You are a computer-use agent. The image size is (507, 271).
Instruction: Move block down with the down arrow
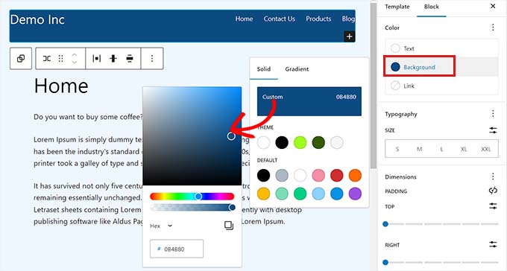point(75,62)
